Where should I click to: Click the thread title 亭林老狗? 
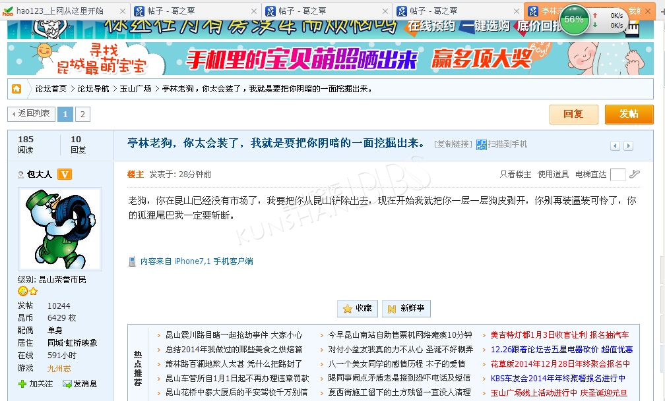276,143
